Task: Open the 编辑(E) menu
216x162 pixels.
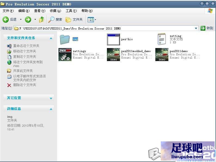Action: (x=24, y=11)
